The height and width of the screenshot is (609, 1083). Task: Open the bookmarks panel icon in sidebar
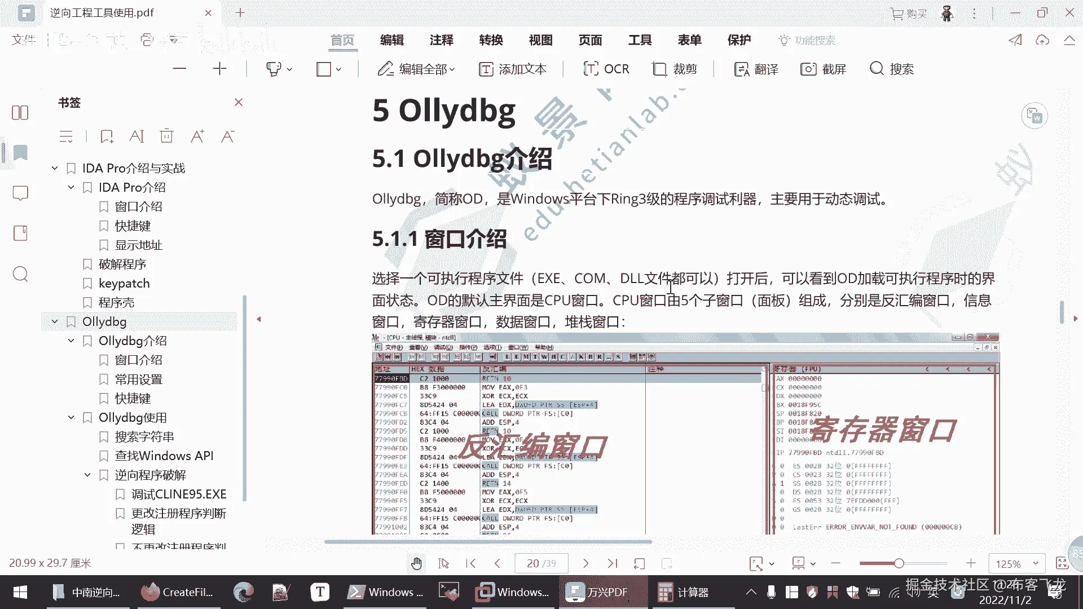tap(20, 153)
